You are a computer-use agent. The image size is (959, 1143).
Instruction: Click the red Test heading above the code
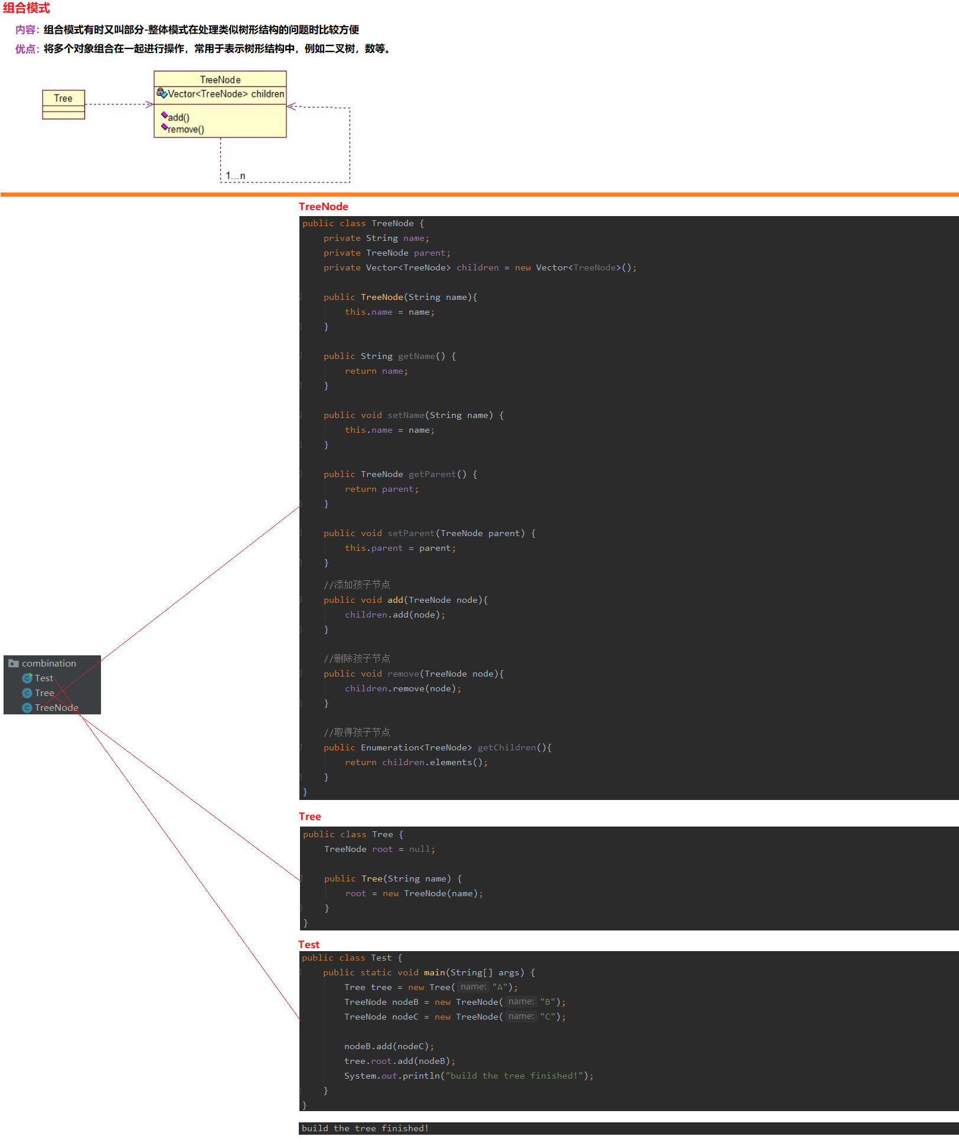coord(308,945)
